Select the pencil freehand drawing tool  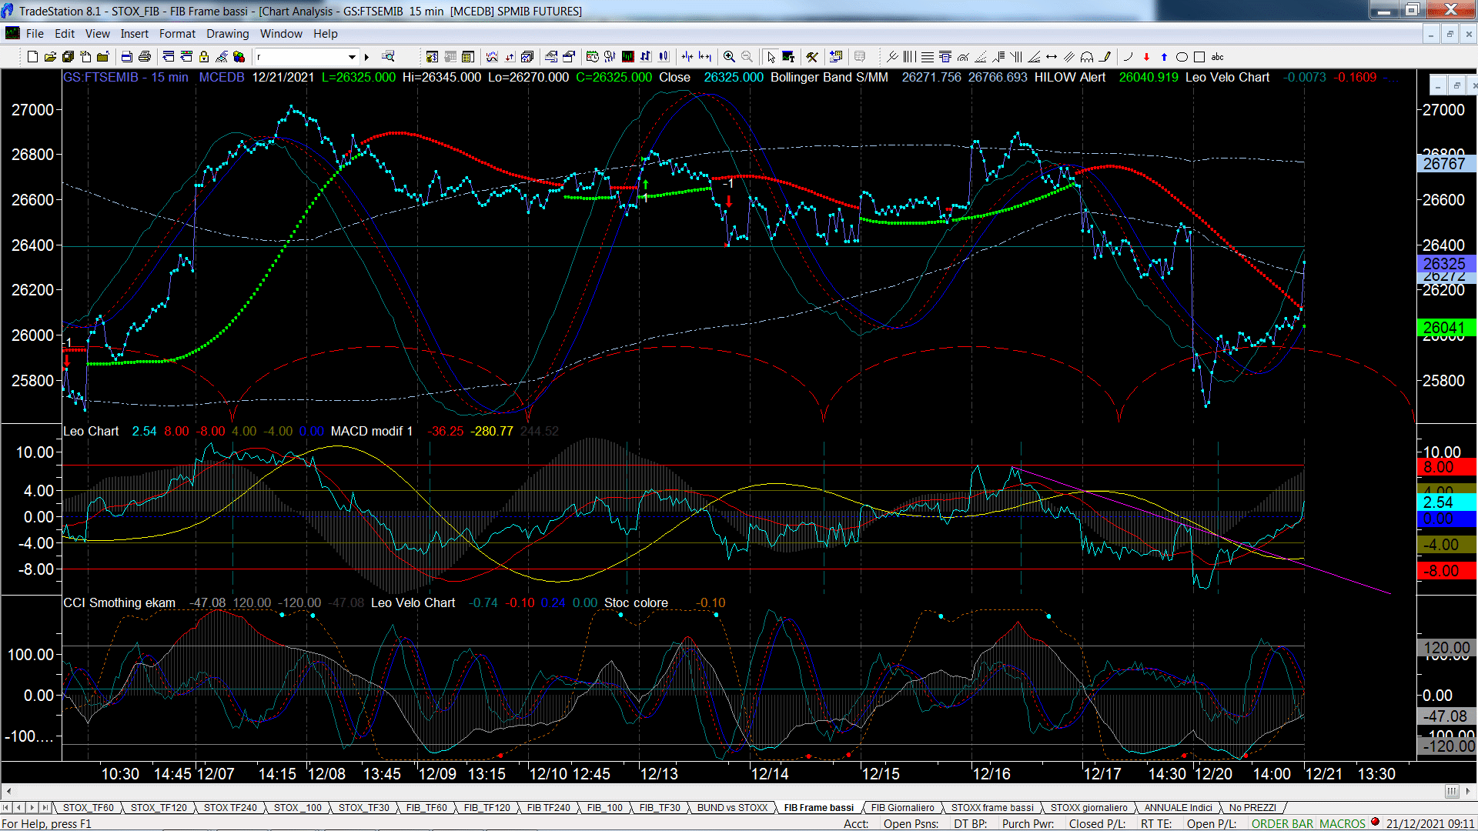tap(1105, 57)
